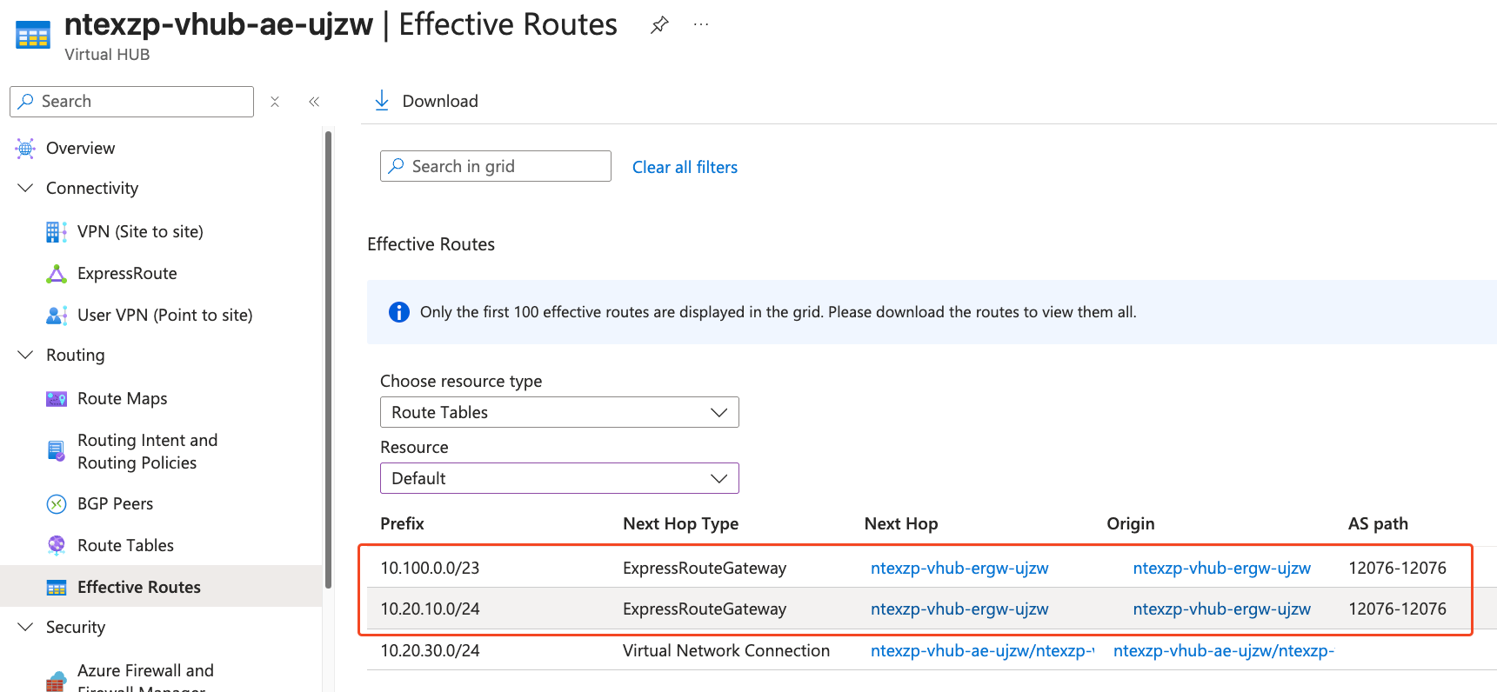Open next hop link for 10.20.30.0/24

(982, 651)
